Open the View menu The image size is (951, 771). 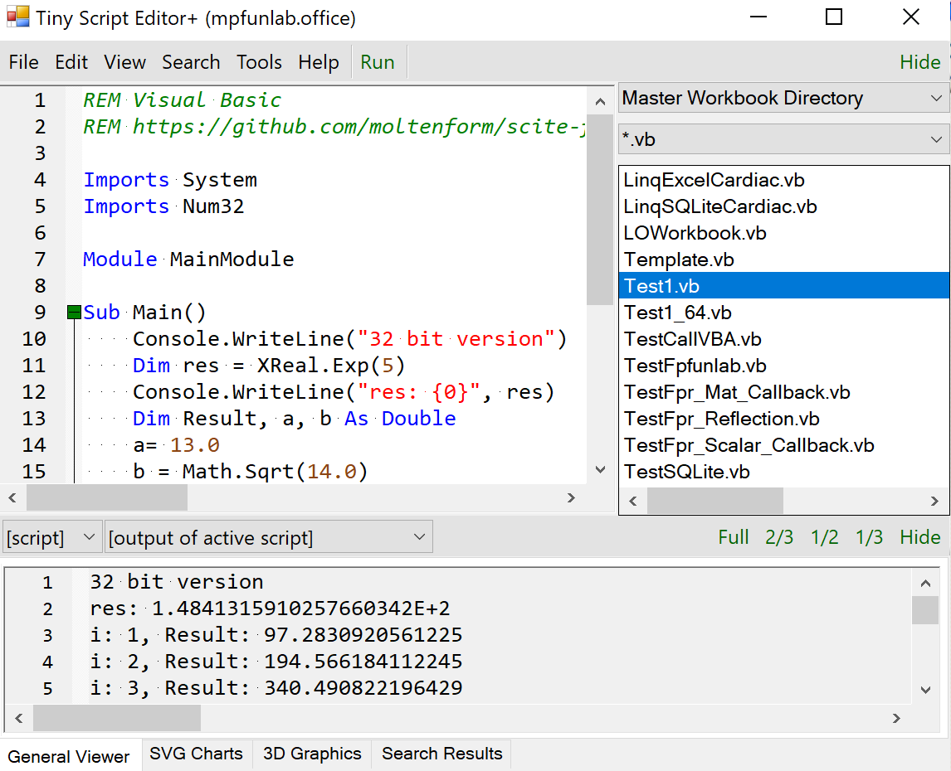click(124, 62)
